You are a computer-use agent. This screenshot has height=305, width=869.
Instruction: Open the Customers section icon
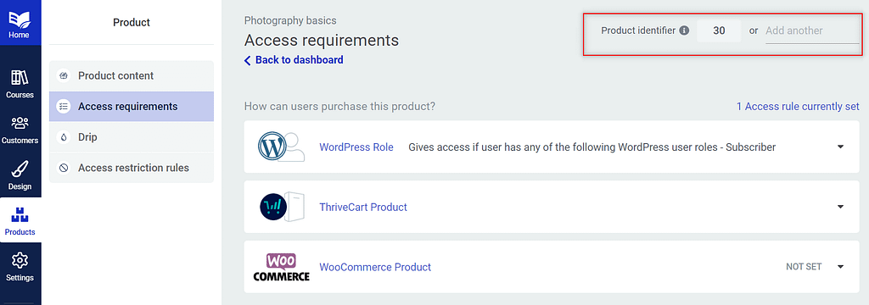coord(20,123)
